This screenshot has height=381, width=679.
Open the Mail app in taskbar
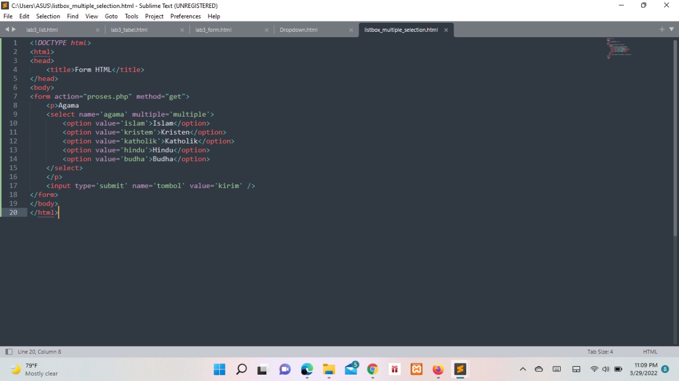tap(351, 369)
